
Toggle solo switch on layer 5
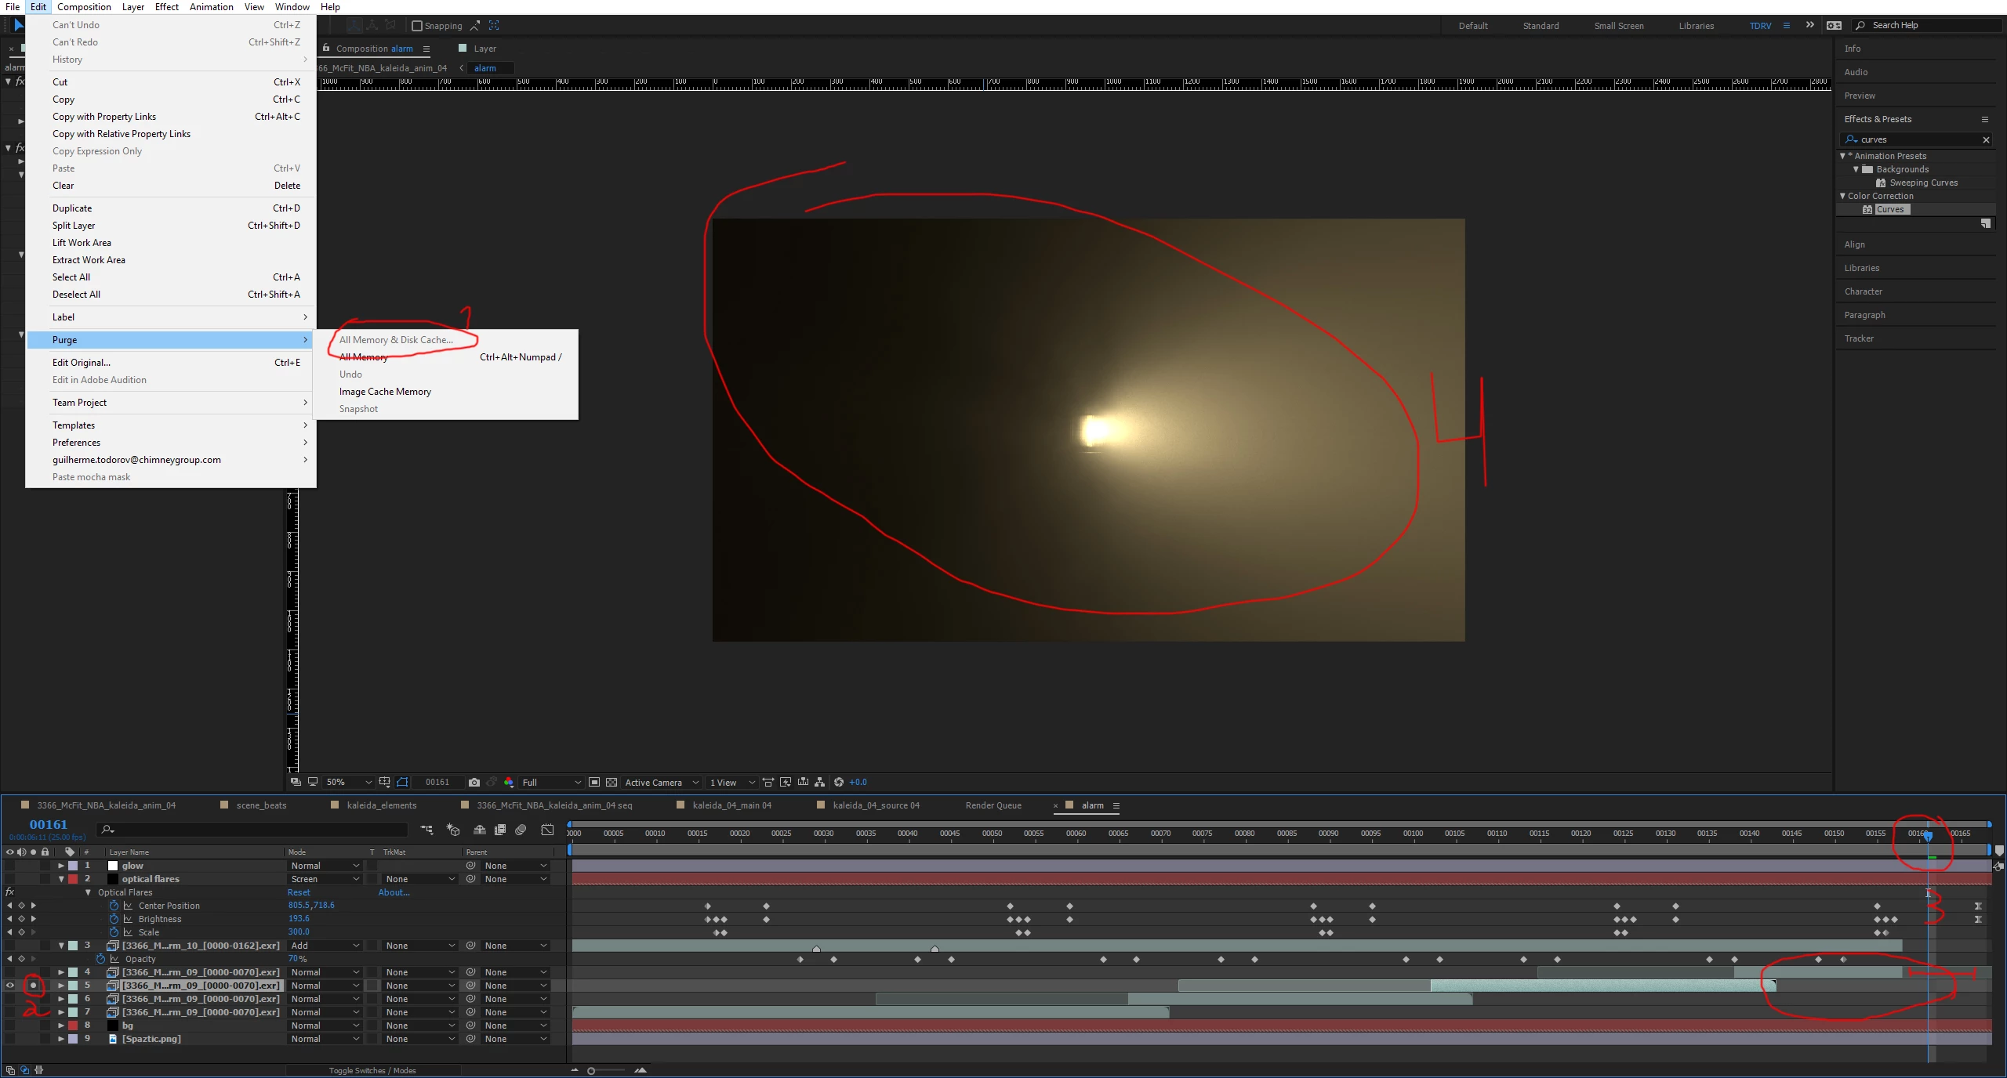click(33, 986)
